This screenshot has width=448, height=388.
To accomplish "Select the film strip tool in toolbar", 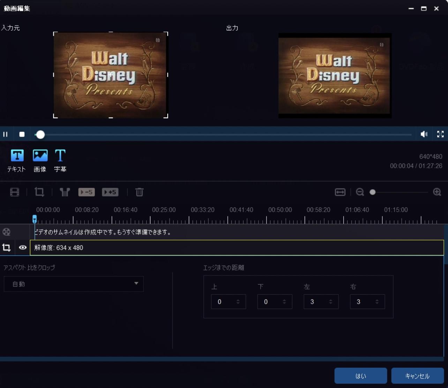I will (x=15, y=192).
